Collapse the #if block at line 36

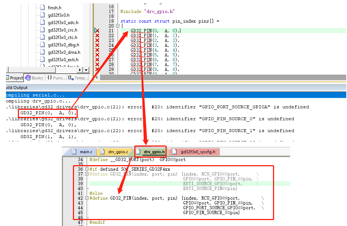(87, 169)
